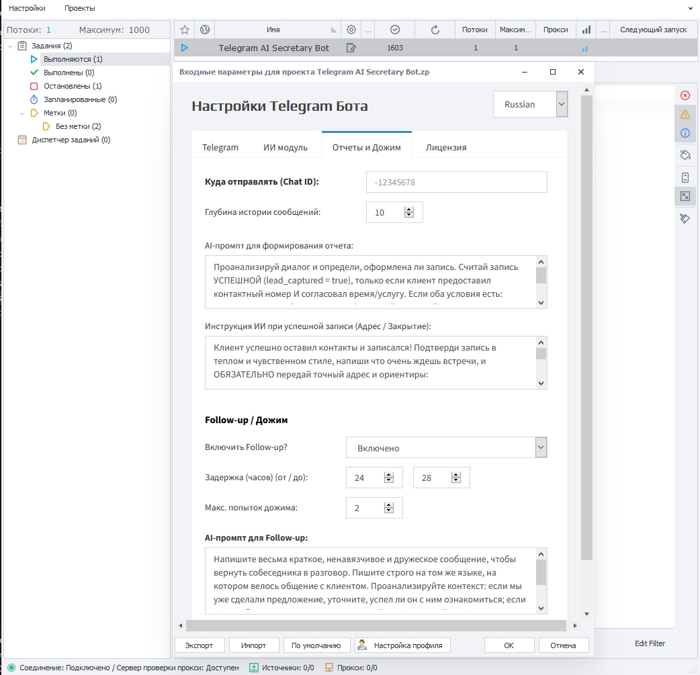Select Запланированные (0) in the task tree
This screenshot has height=675, width=700.
click(x=80, y=99)
